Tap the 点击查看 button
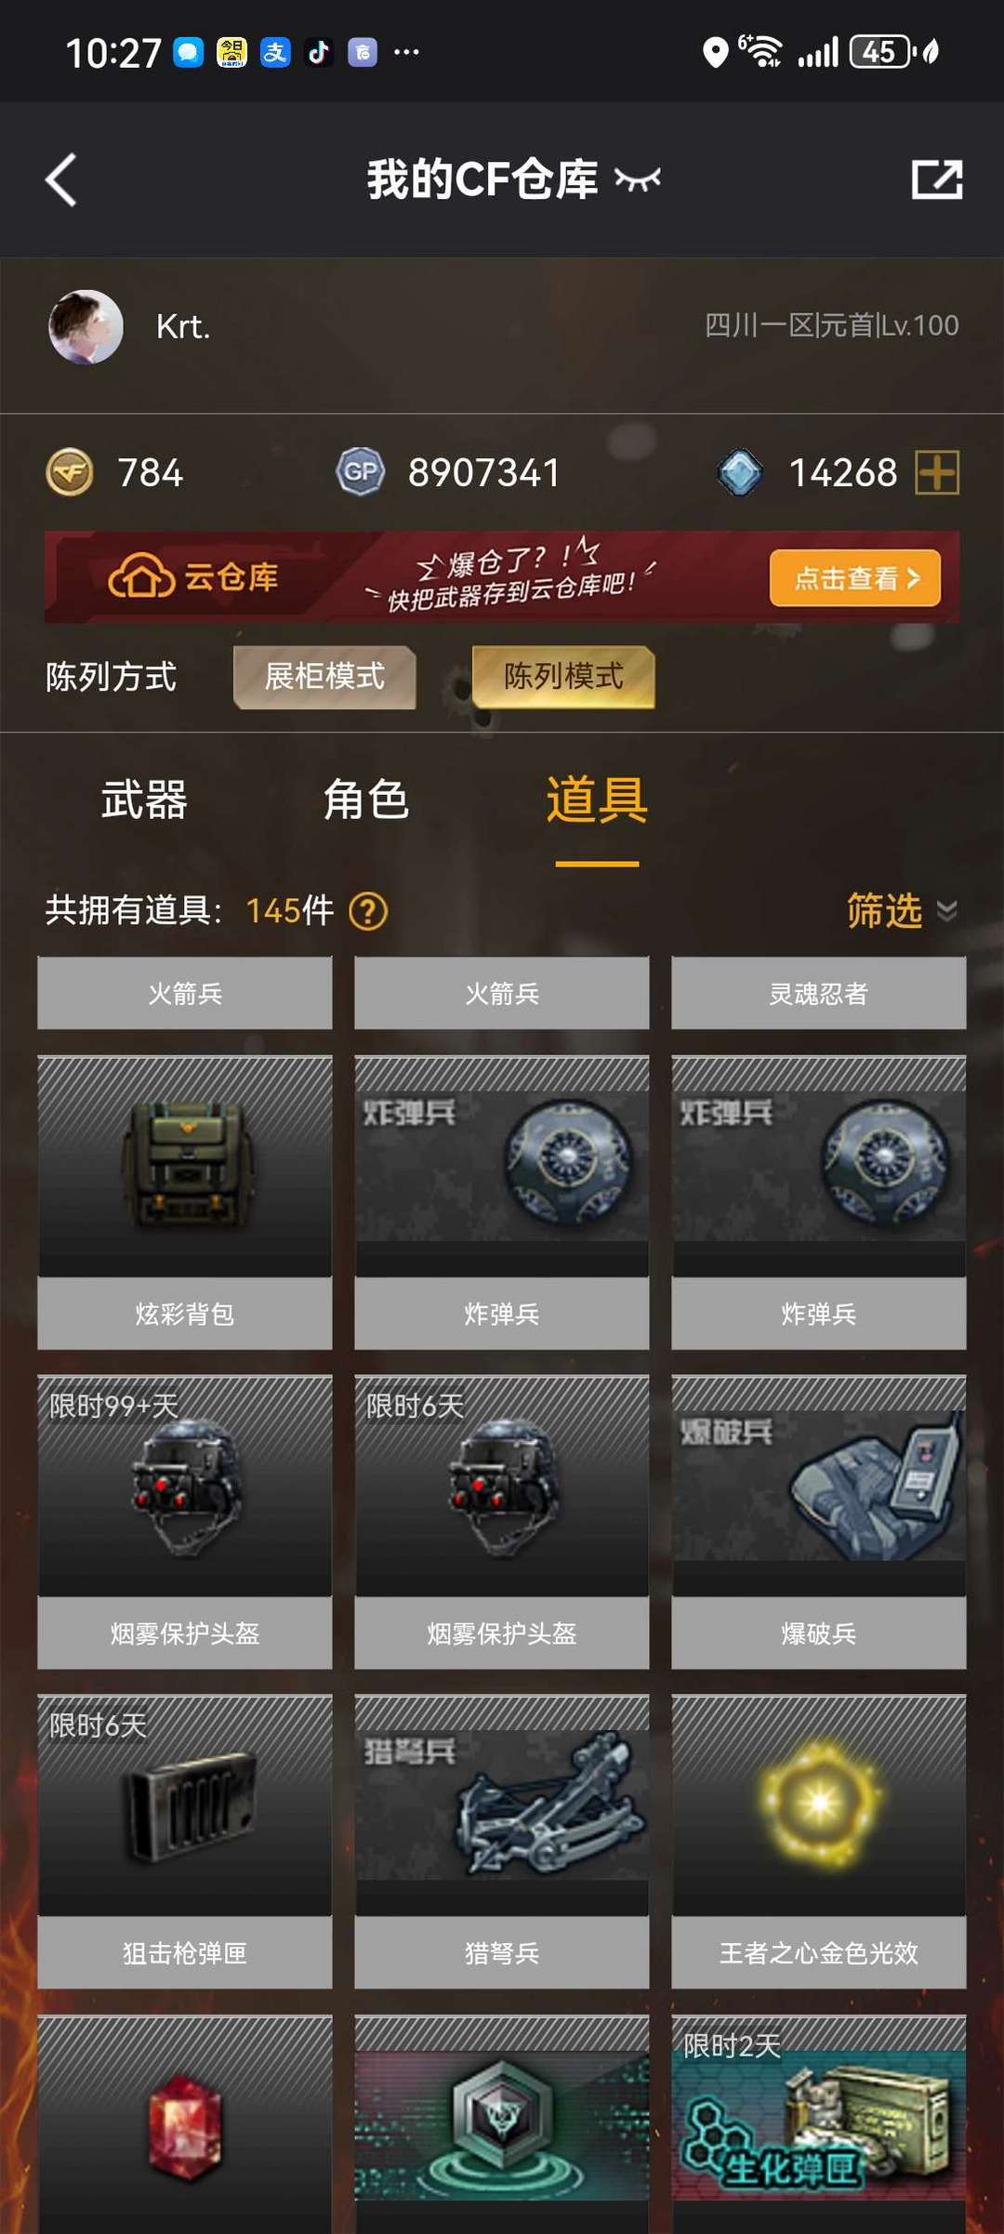Viewport: 1004px width, 2234px height. 855,578
